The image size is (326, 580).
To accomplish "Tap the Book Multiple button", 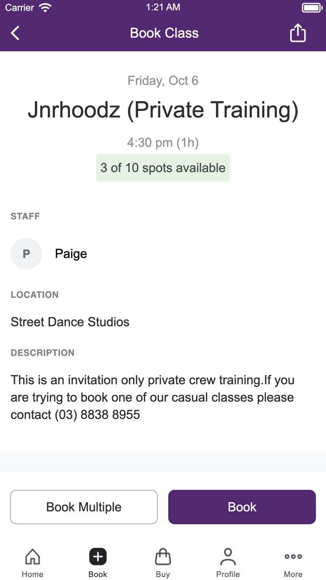I will (x=84, y=507).
